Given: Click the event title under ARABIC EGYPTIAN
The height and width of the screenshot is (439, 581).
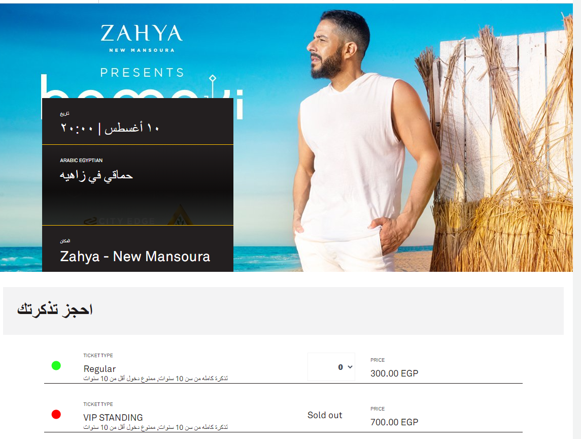Looking at the screenshot, I should pyautogui.click(x=96, y=175).
